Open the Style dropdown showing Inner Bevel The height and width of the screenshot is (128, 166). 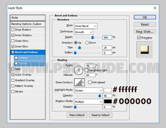[x=85, y=26]
